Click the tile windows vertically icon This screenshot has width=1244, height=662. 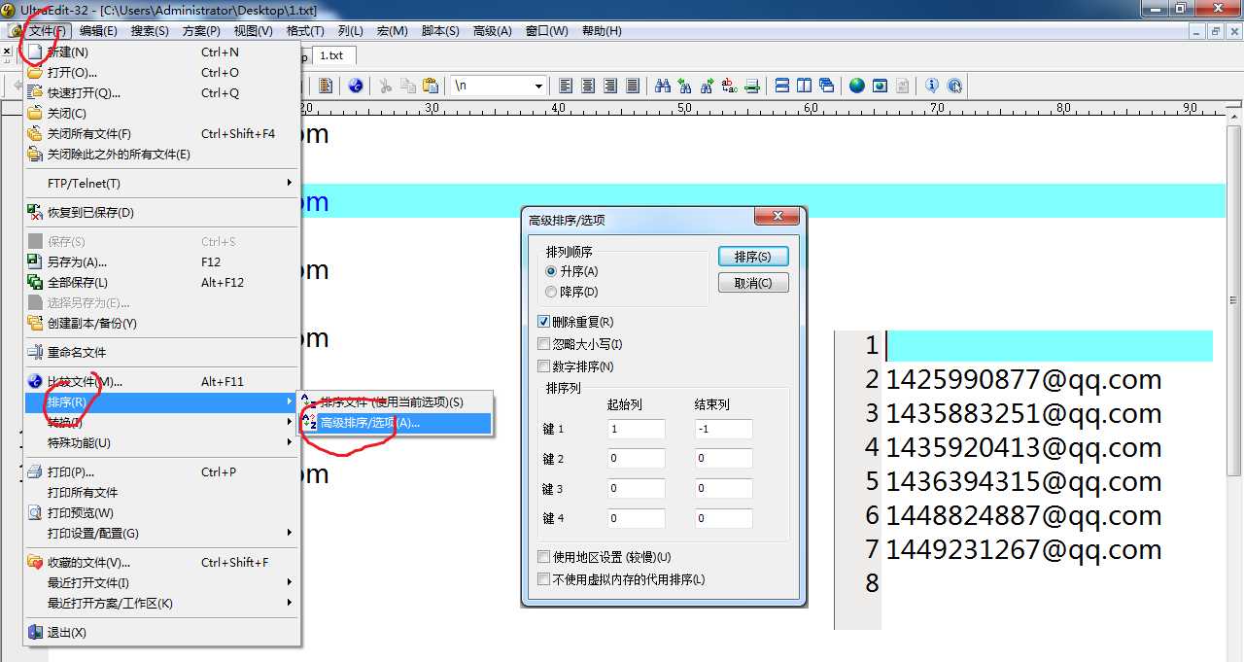804,86
